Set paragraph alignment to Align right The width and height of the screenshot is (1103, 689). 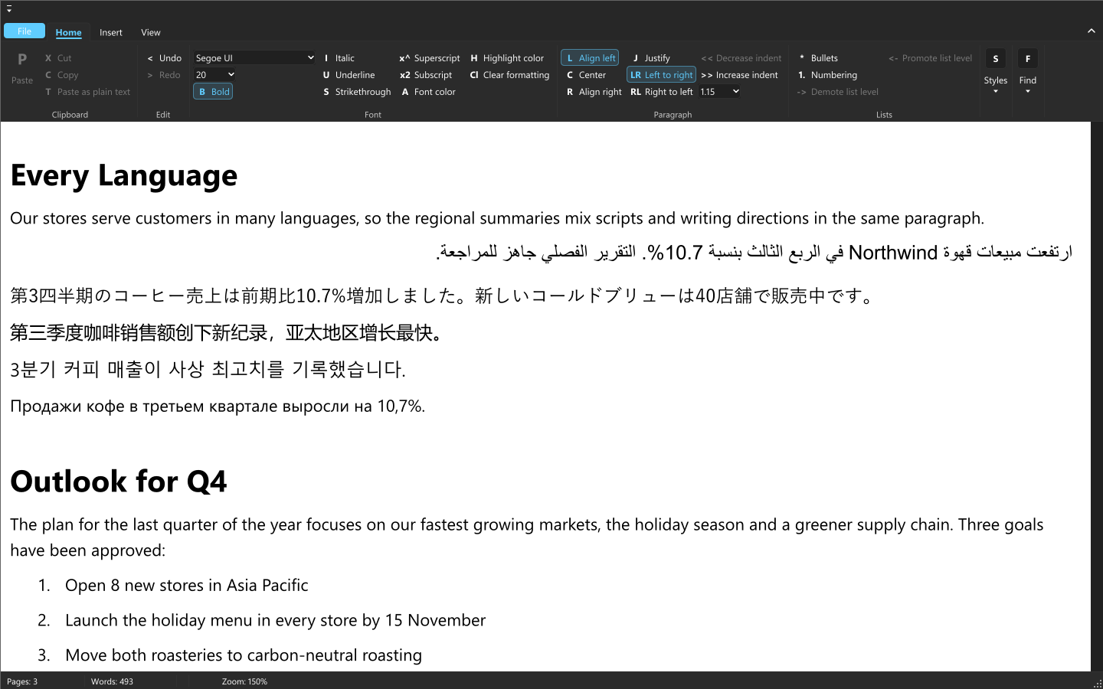point(594,92)
